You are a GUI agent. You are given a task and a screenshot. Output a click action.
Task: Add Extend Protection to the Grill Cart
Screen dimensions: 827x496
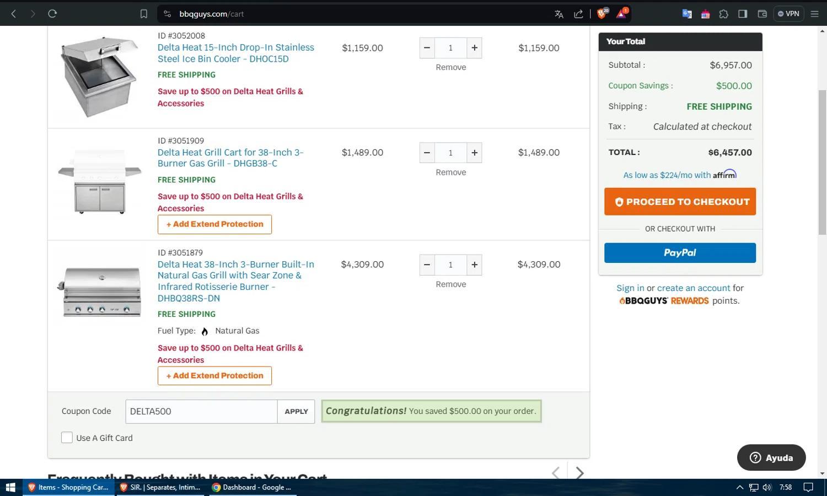point(214,224)
